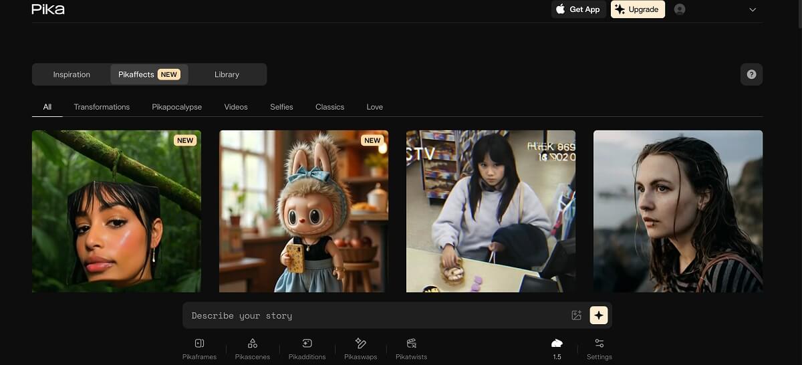The image size is (802, 365).
Task: Click the Upgrade button
Action: (x=638, y=9)
